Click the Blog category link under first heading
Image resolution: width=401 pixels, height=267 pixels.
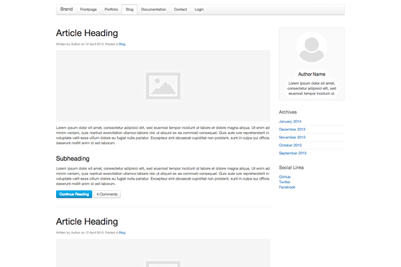pyautogui.click(x=122, y=44)
